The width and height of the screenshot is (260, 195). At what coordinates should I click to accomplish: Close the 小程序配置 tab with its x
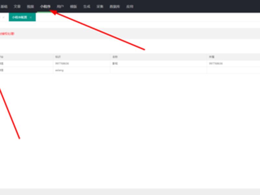point(31,17)
